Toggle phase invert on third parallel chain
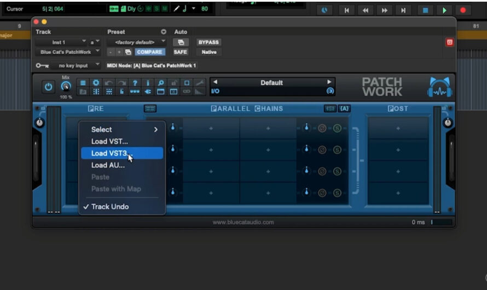 coord(322,171)
